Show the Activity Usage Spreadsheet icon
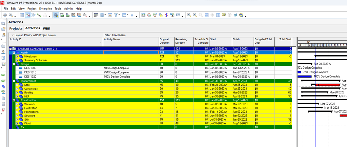This screenshot has width=347, height=147. (62, 15)
